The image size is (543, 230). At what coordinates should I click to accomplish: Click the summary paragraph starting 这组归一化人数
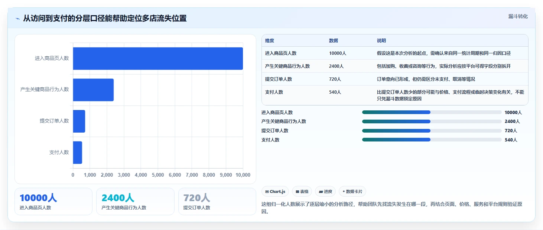[392, 208]
